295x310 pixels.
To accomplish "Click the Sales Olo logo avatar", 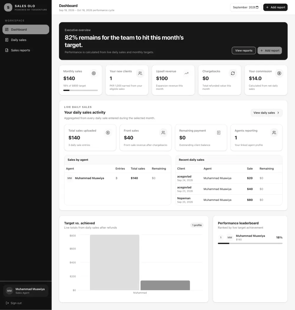I will [x=8, y=7].
